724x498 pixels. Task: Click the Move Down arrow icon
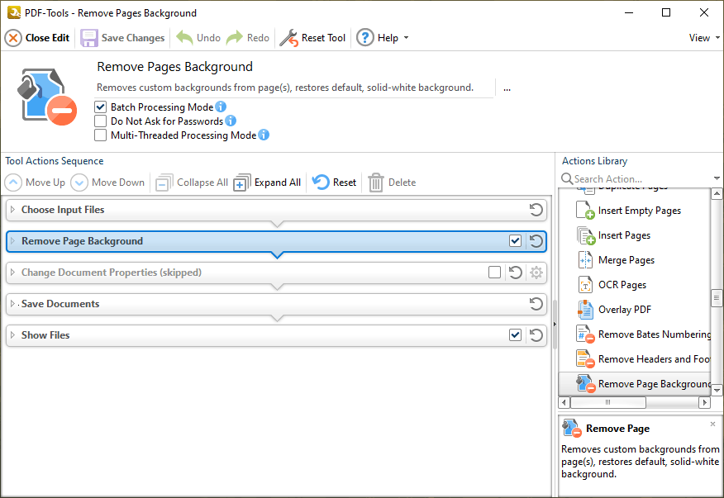click(x=79, y=183)
